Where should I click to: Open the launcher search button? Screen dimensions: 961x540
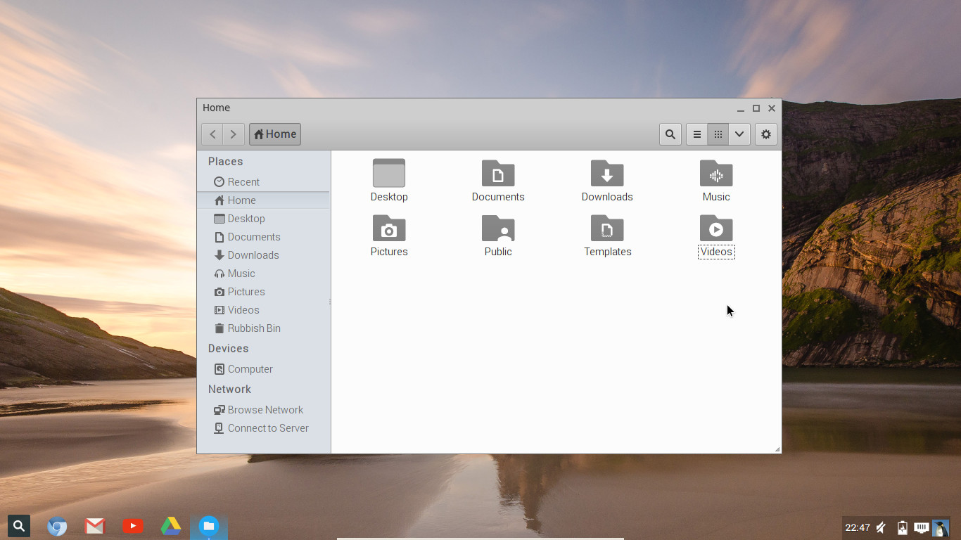click(x=19, y=525)
